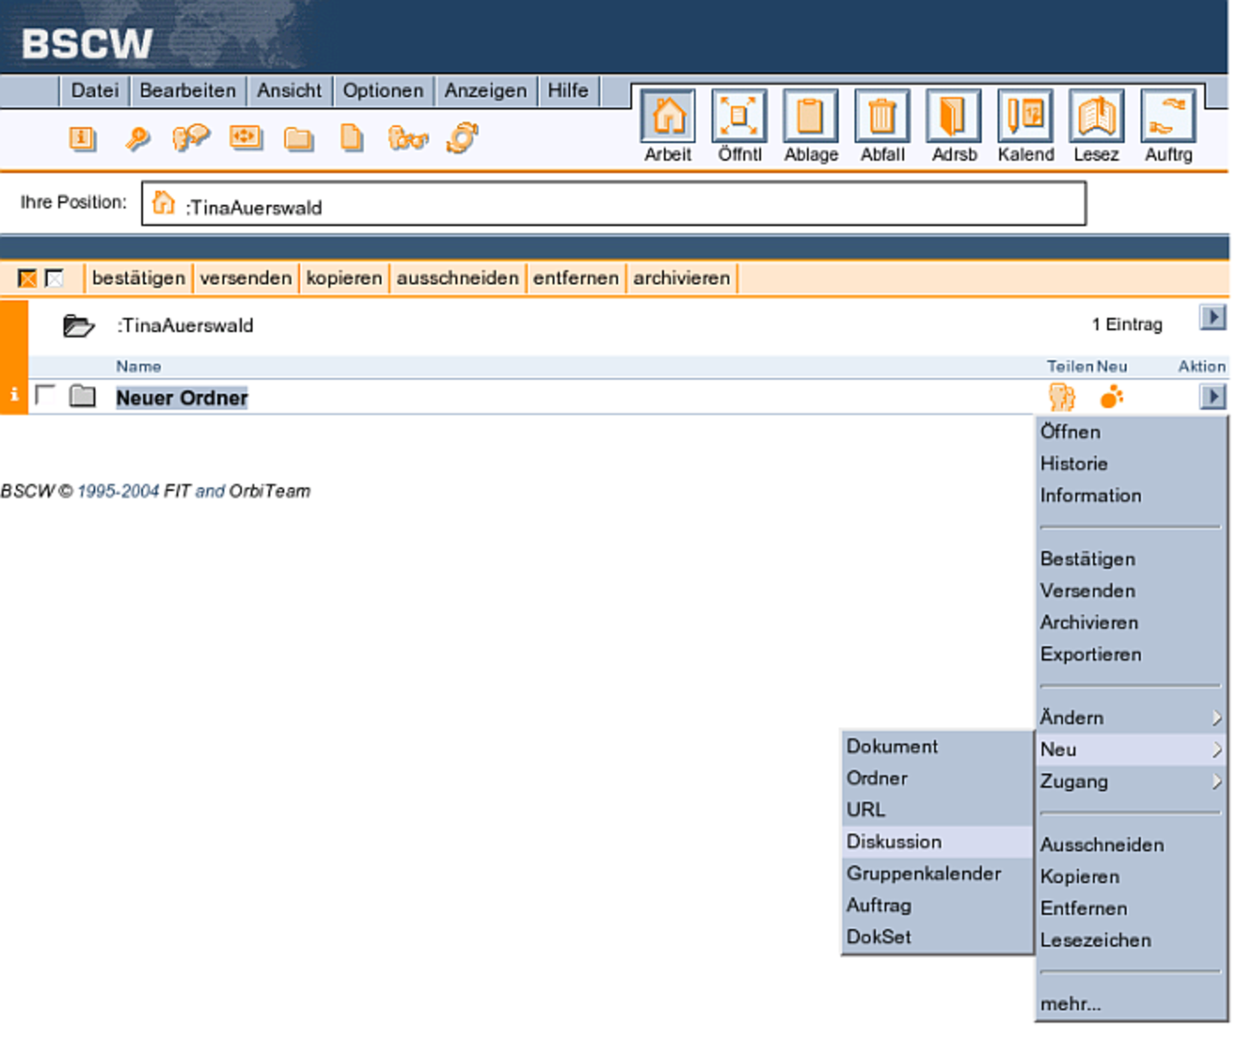
Task: Choose DokSet in the Neu submenu
Action: click(937, 936)
